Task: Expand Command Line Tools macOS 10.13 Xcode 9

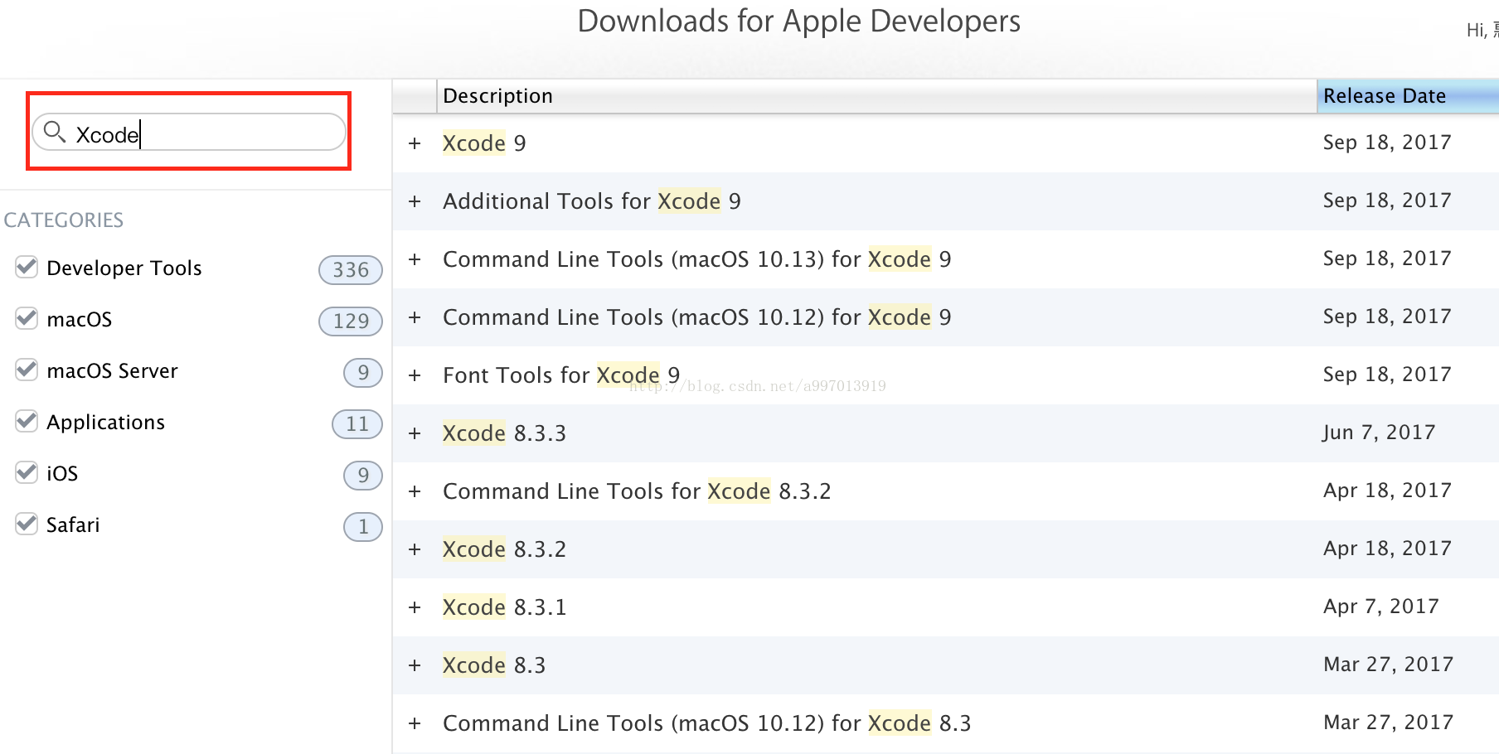Action: point(415,259)
